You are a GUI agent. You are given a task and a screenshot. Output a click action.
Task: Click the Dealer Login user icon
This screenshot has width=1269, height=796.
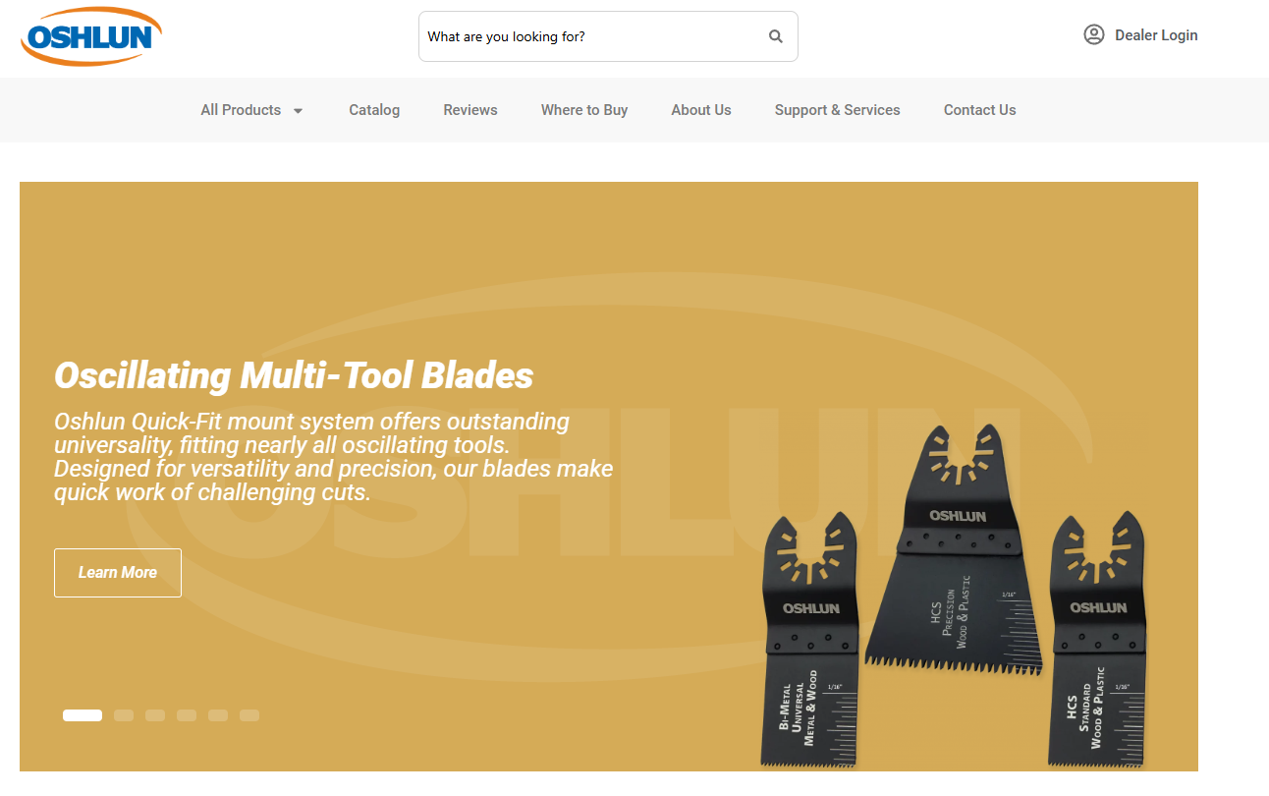(1093, 35)
